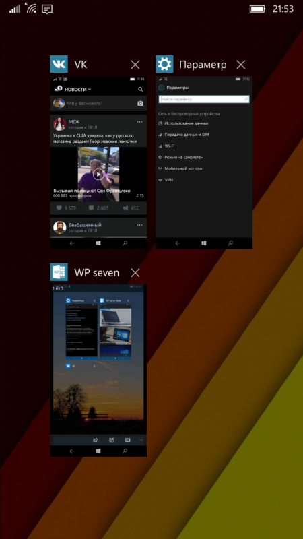Switch to the WP seven thumbnail
Image resolution: width=303 pixels, height=539 pixels.
pyautogui.click(x=98, y=371)
